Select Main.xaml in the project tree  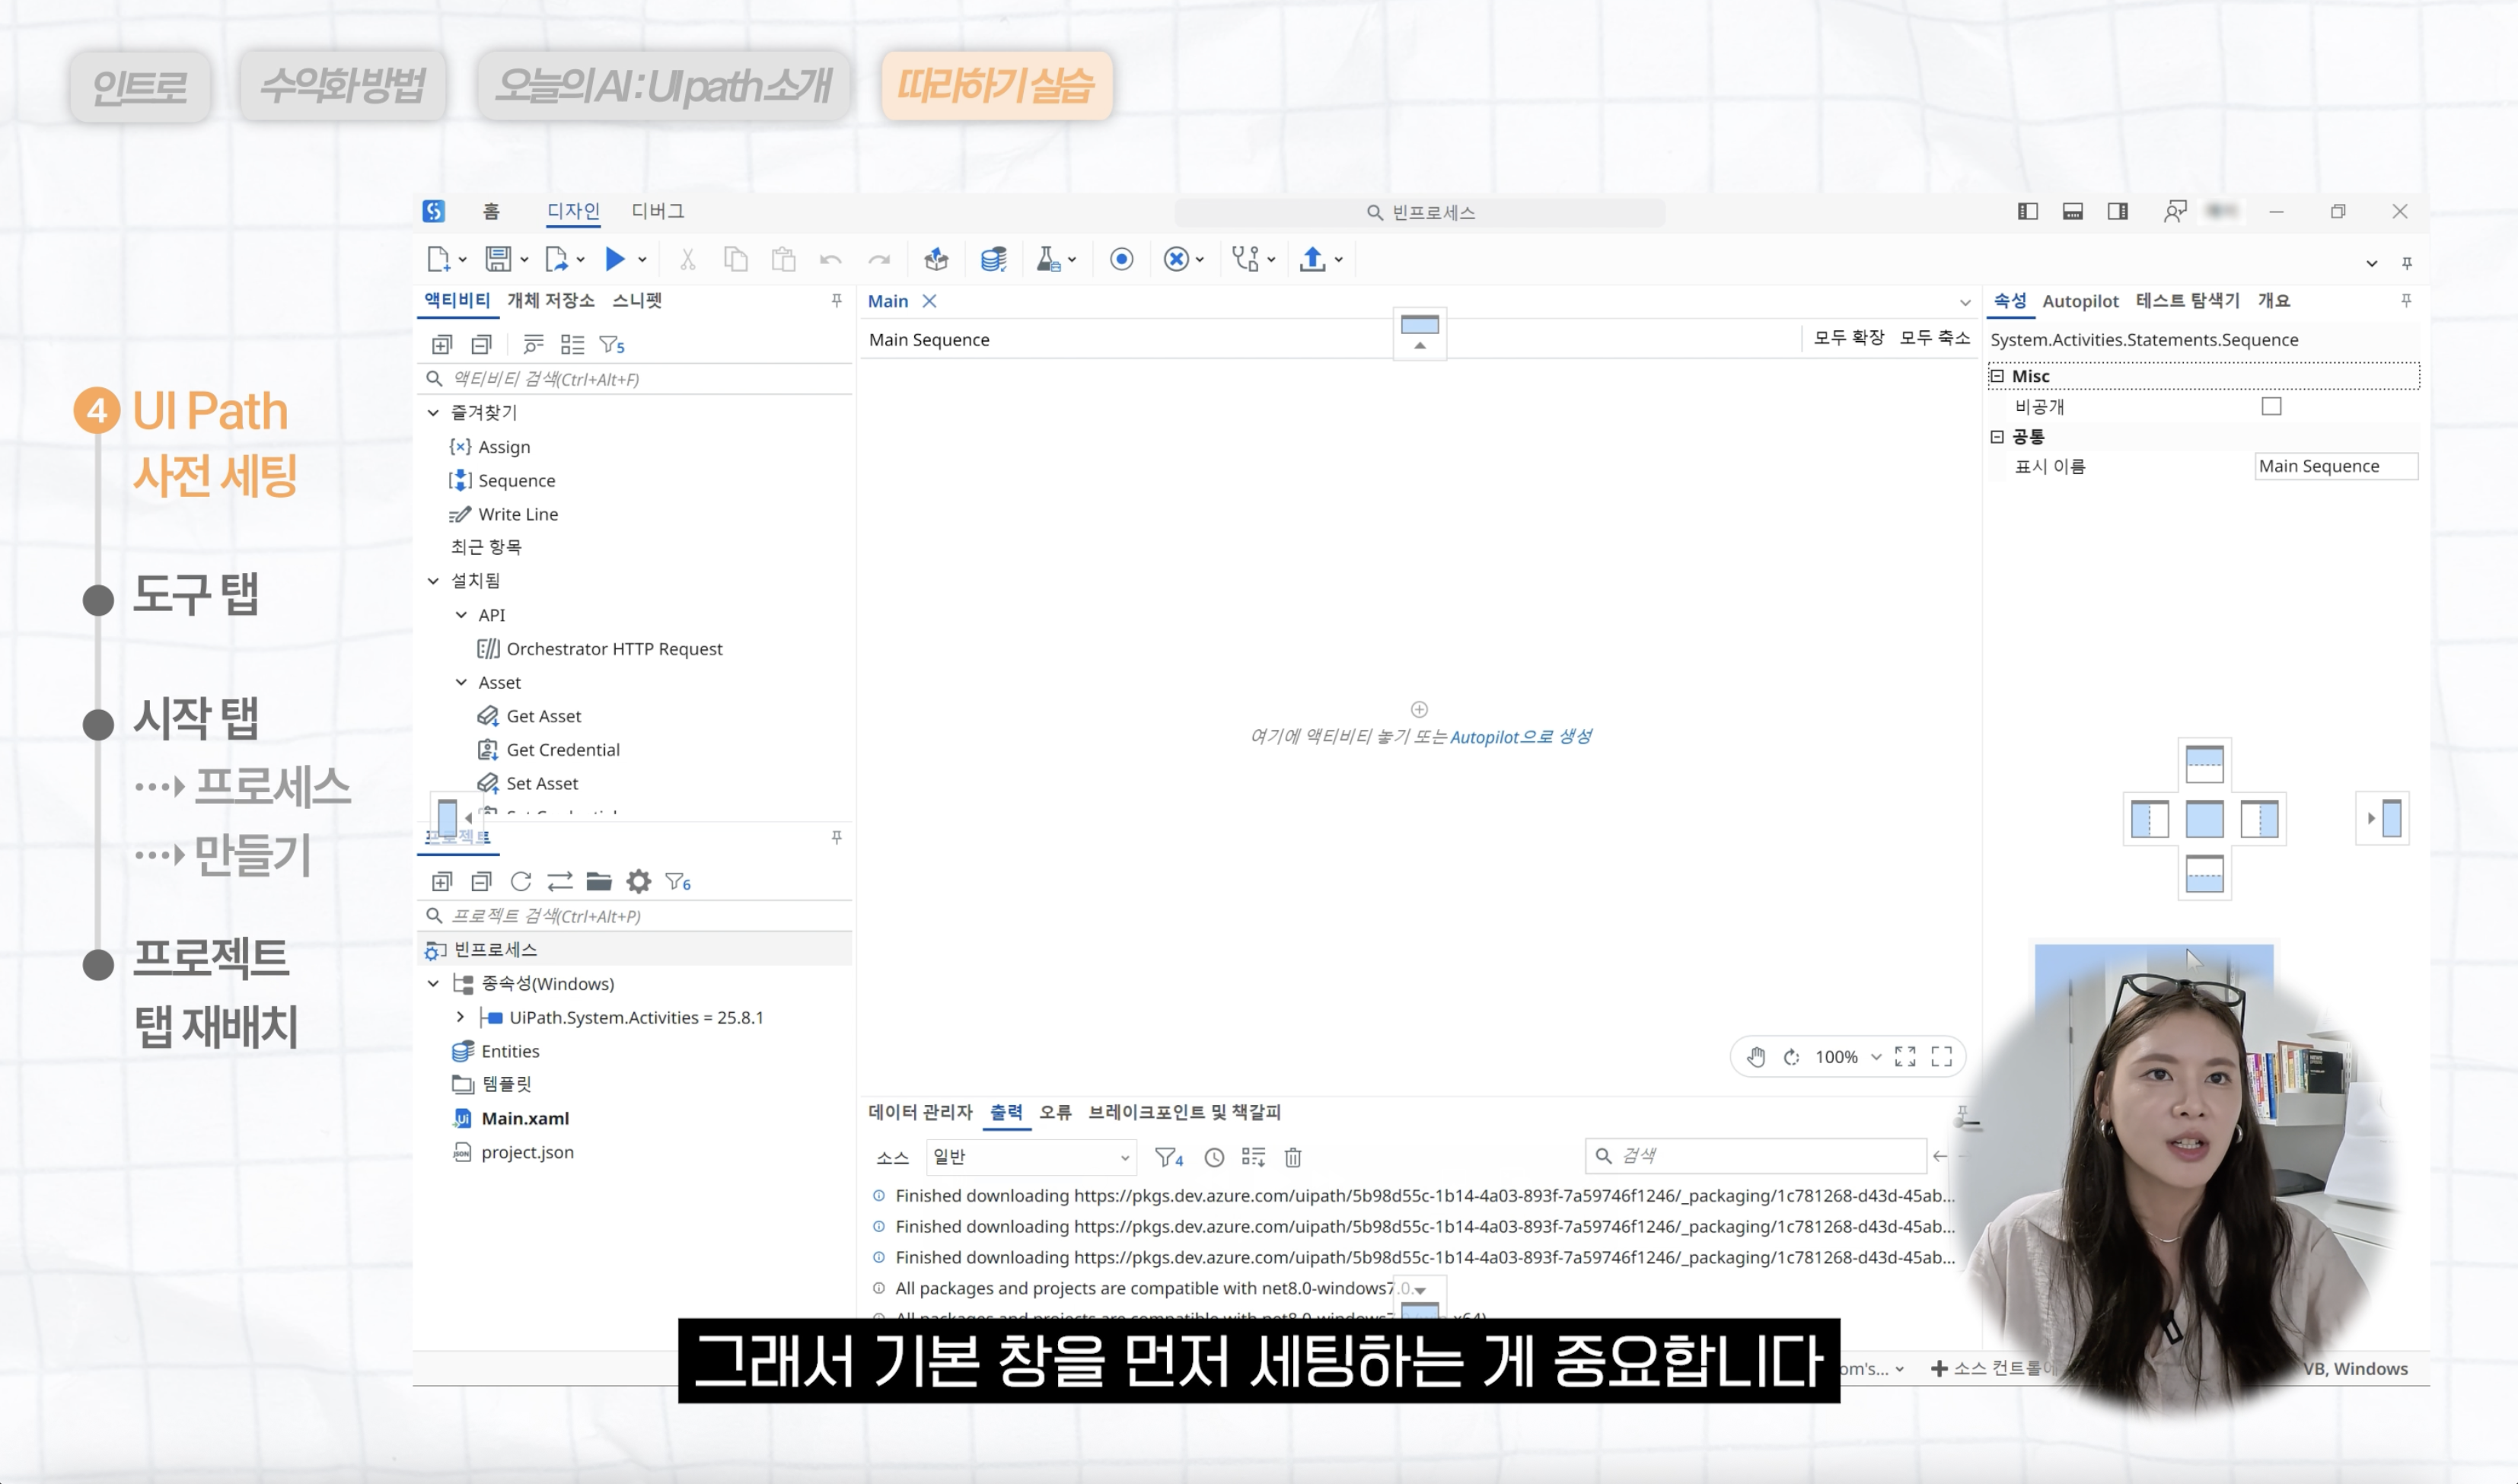pyautogui.click(x=525, y=1118)
